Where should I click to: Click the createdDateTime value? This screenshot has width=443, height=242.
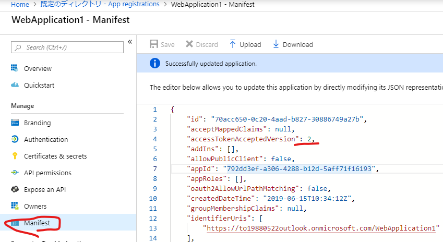[x=307, y=199]
